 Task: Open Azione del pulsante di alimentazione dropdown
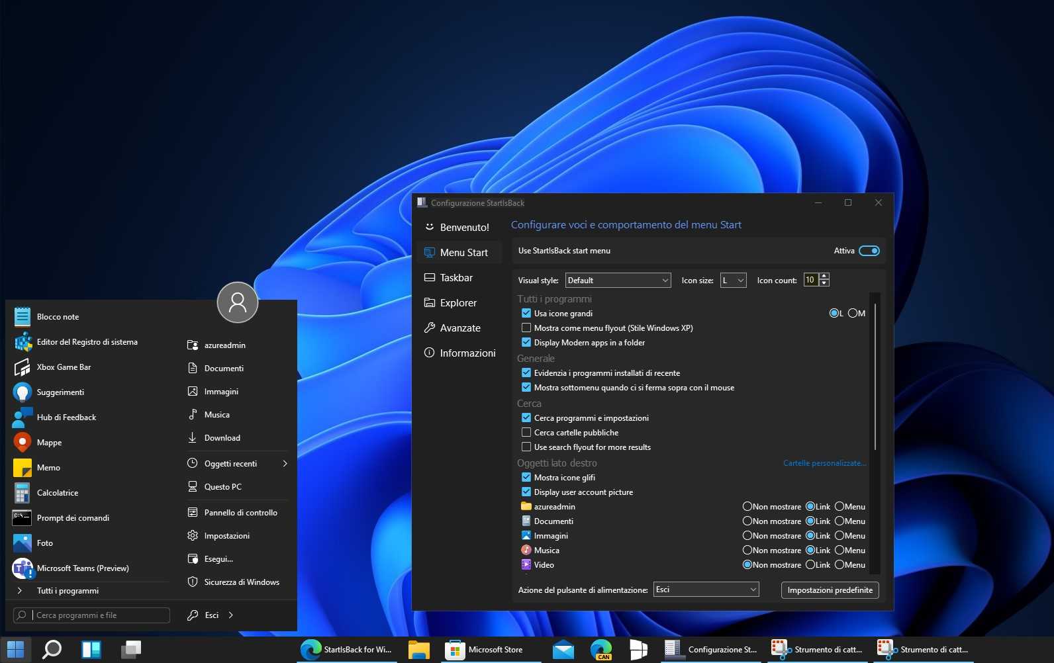pyautogui.click(x=706, y=590)
